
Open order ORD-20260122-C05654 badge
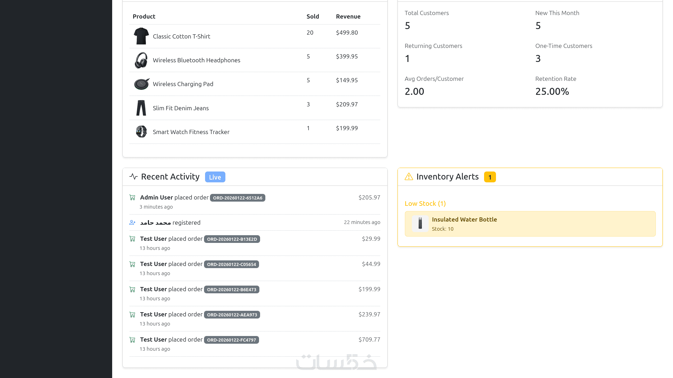coord(231,264)
